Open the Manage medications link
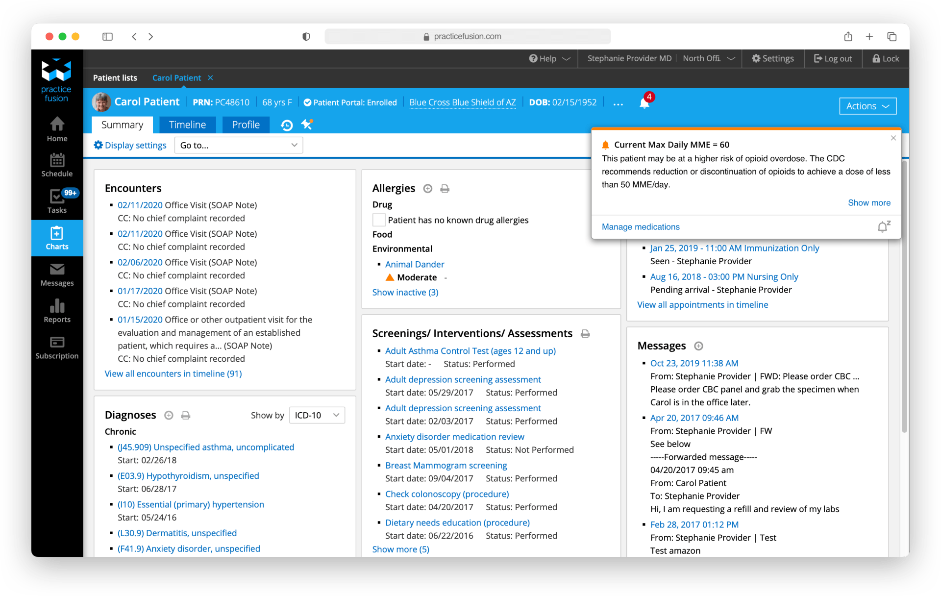 click(641, 227)
